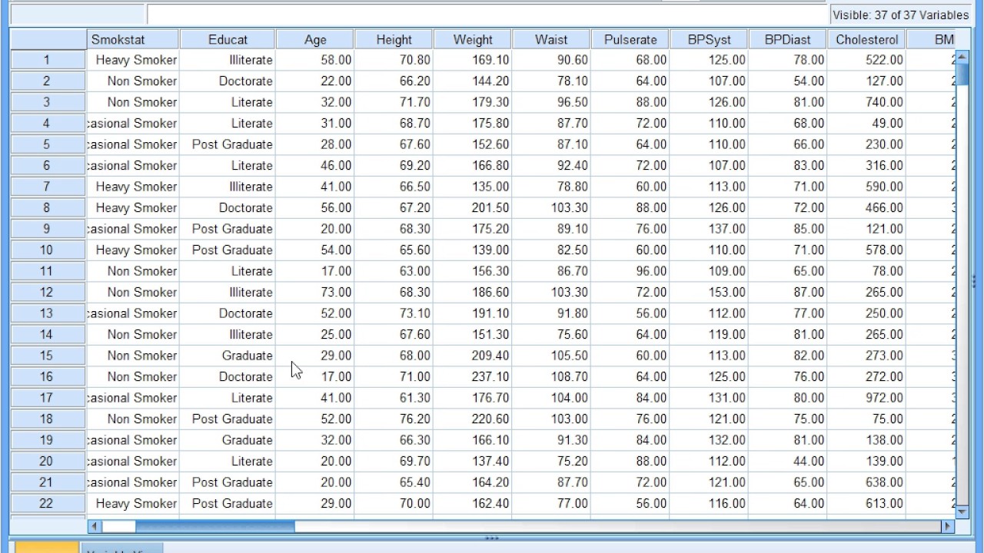The width and height of the screenshot is (984, 553).
Task: Click the Waist cell showing 108.70
Action: pos(552,377)
